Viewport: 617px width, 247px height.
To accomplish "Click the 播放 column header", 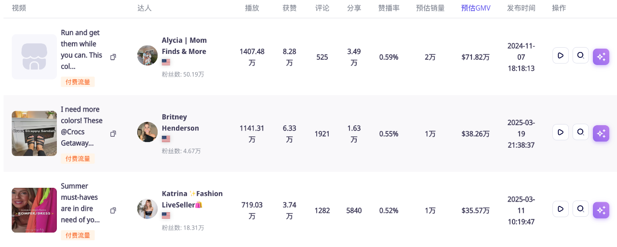I will pos(252,8).
